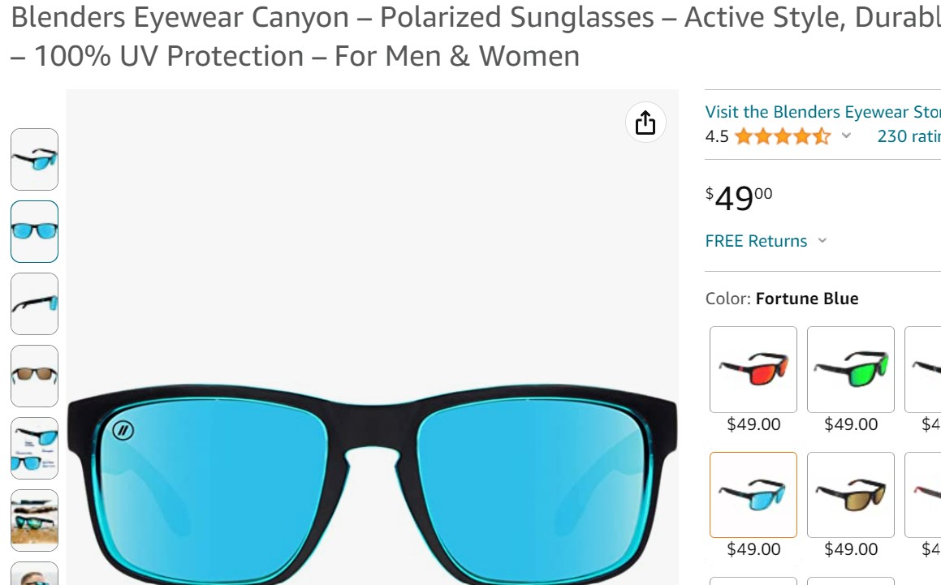Screen dimensions: 941x585
Task: Select the gold lens color variant
Action: click(850, 494)
